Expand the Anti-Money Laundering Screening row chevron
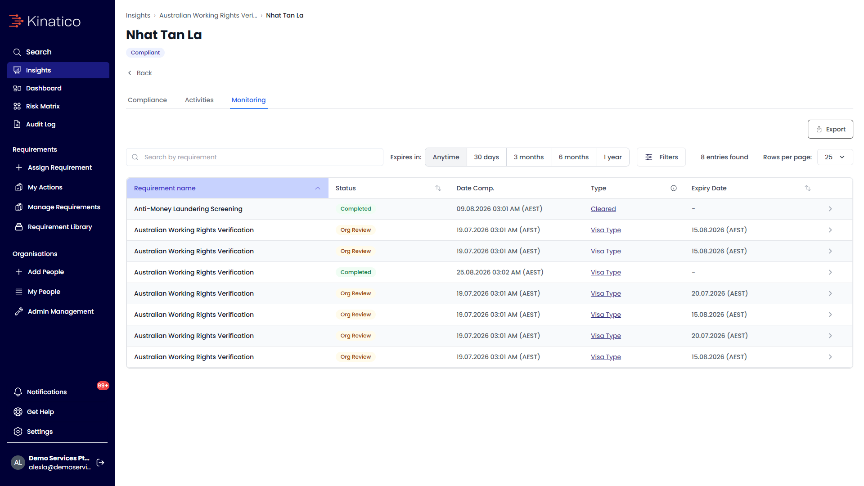The width and height of the screenshot is (864, 486). pos(830,209)
